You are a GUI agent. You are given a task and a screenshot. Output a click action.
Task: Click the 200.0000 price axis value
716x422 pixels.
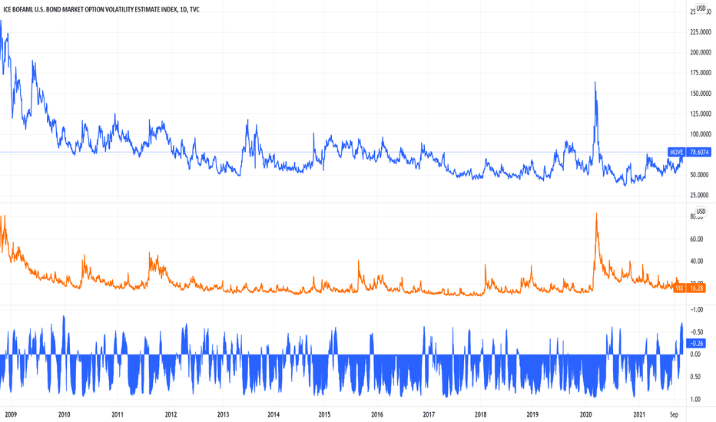click(700, 52)
